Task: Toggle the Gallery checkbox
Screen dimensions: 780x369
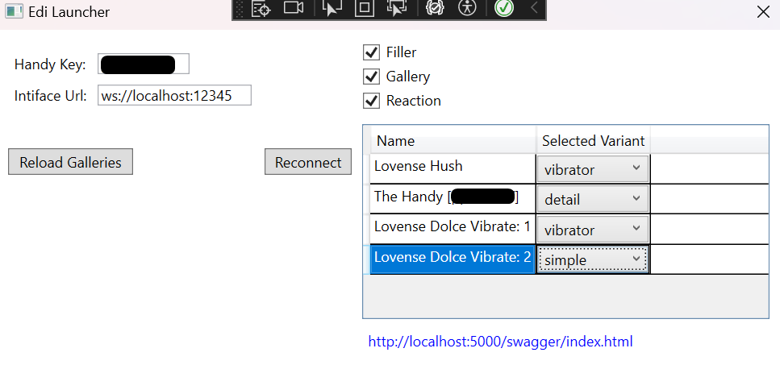Action: [371, 77]
